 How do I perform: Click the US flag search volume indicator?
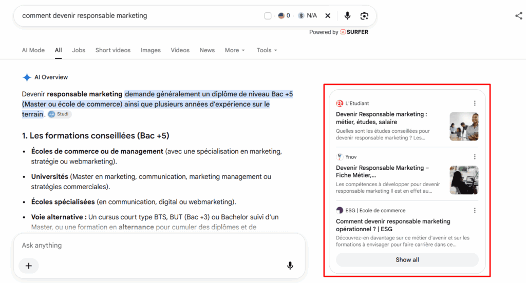[281, 16]
